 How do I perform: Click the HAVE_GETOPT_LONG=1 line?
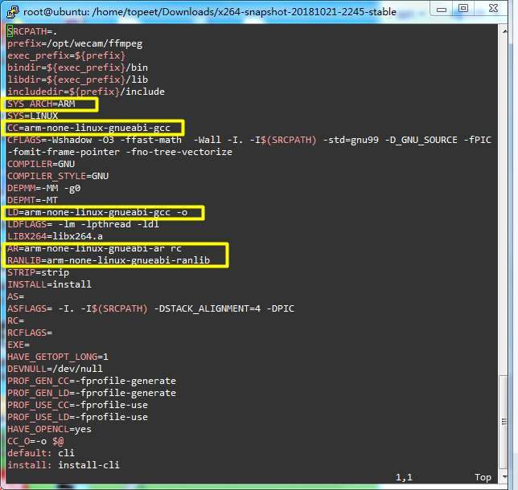(x=58, y=357)
